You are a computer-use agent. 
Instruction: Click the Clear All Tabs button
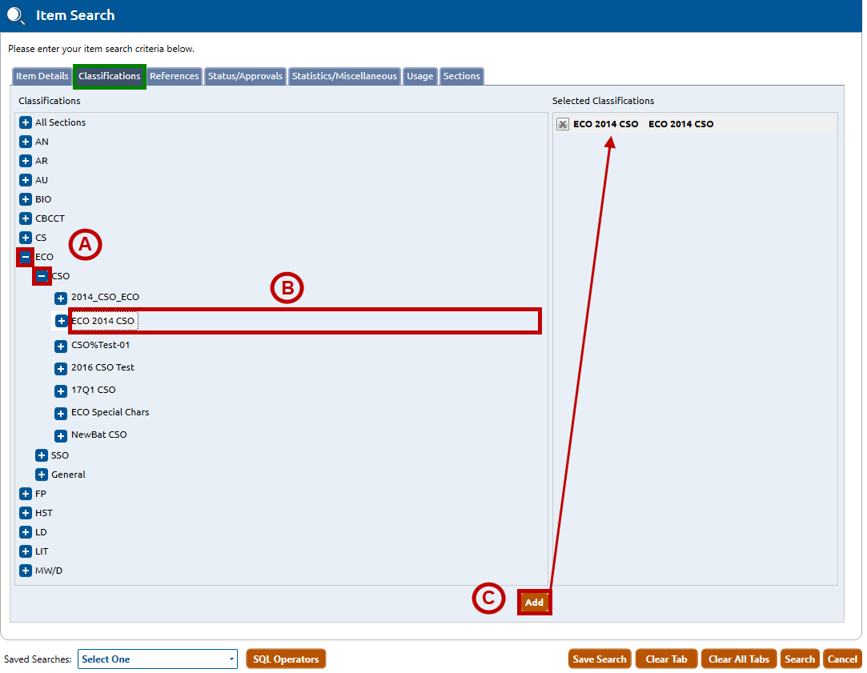[738, 659]
